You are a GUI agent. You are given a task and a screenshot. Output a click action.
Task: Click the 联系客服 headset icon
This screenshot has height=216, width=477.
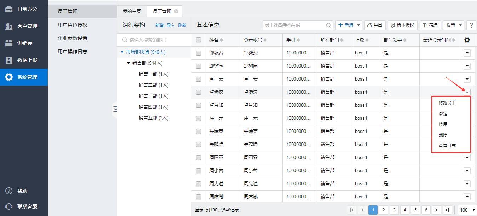coord(9,206)
